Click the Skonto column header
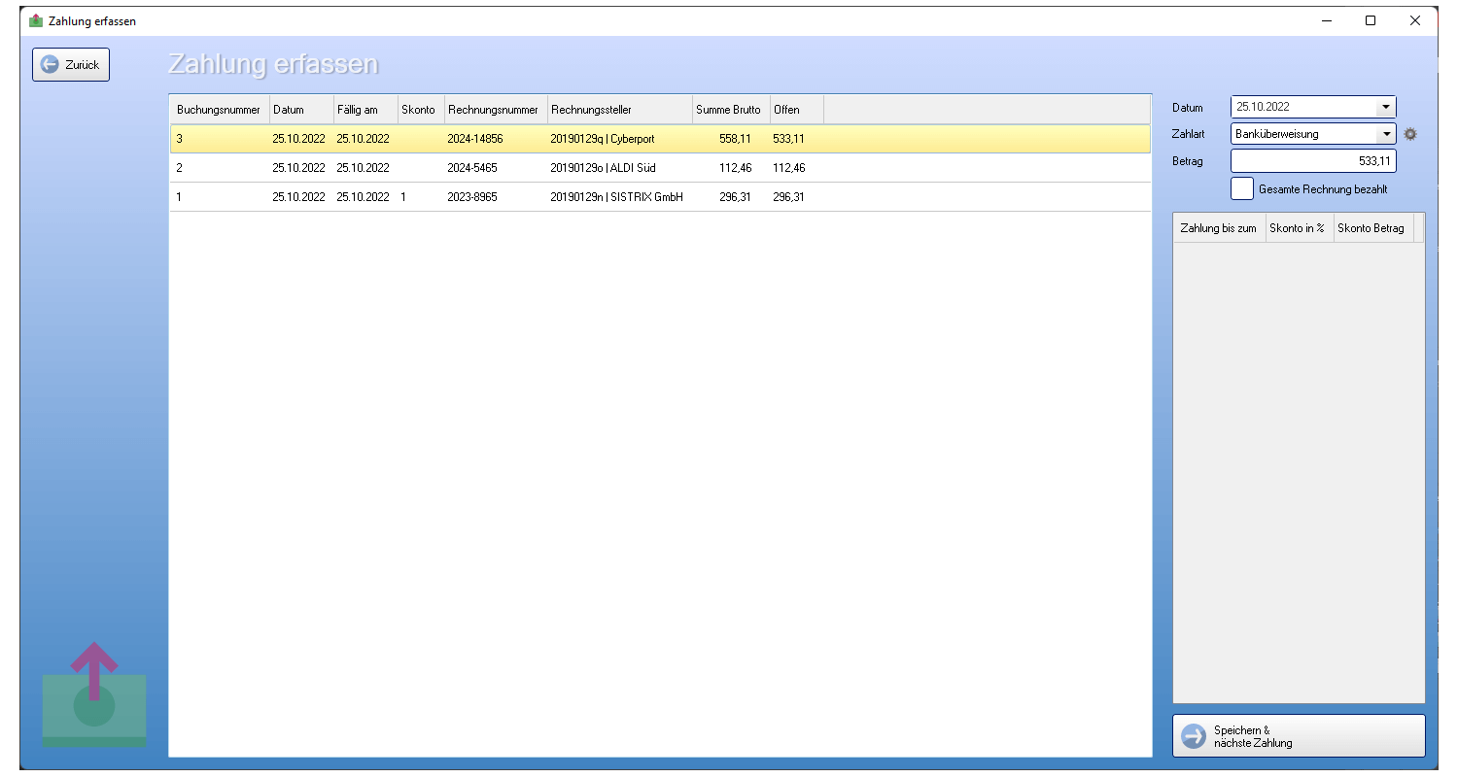This screenshot has height=777, width=1458. (x=420, y=110)
